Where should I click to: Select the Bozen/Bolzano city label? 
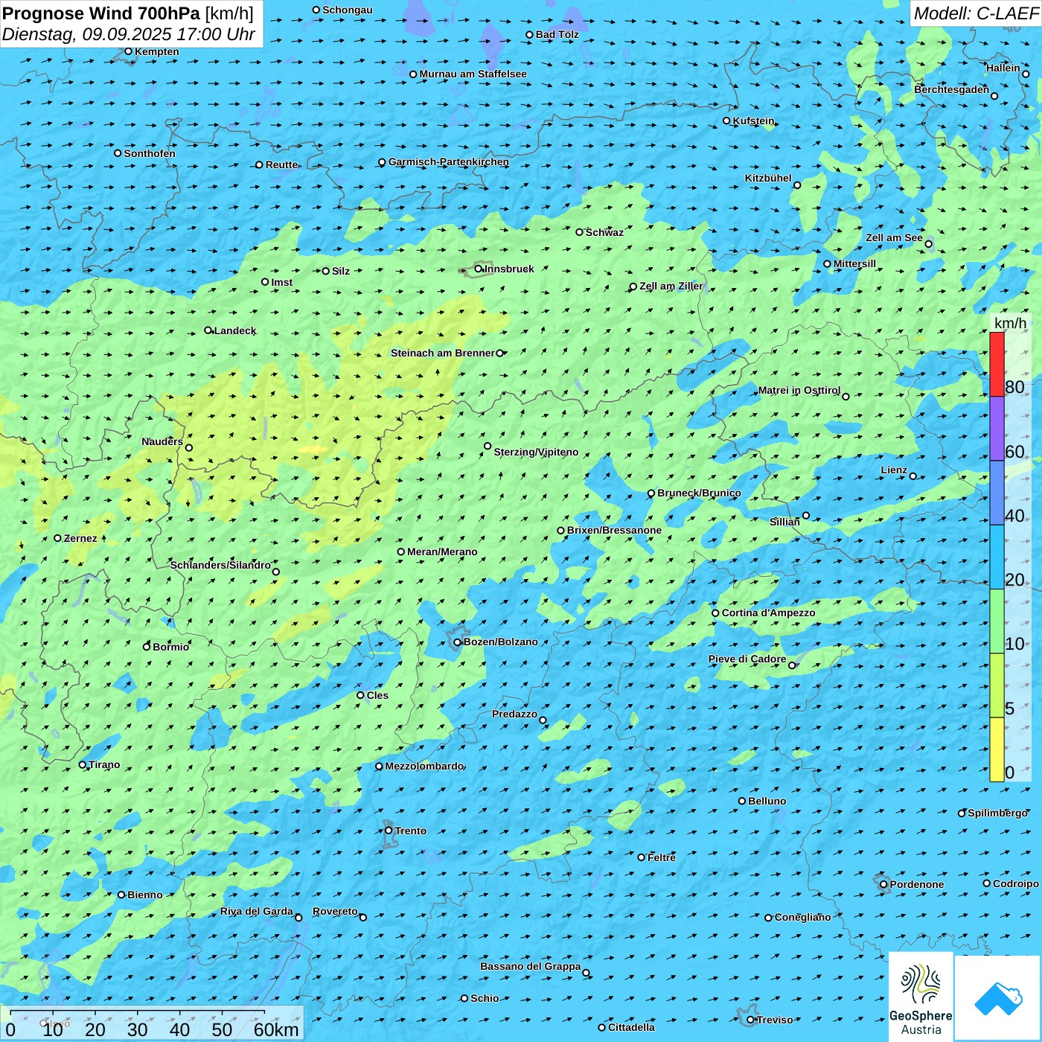500,642
